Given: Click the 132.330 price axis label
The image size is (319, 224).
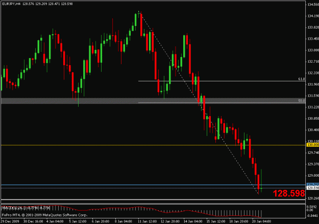Looking at the screenshot, I should [313, 73].
